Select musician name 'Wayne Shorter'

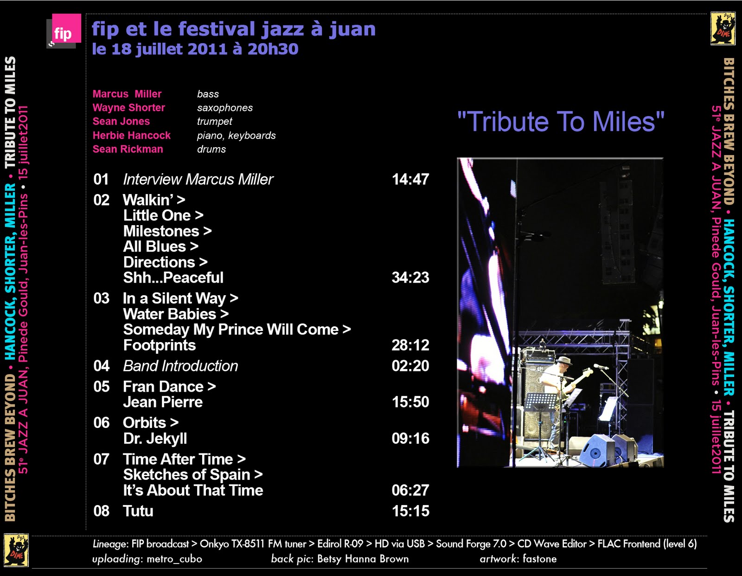point(129,108)
